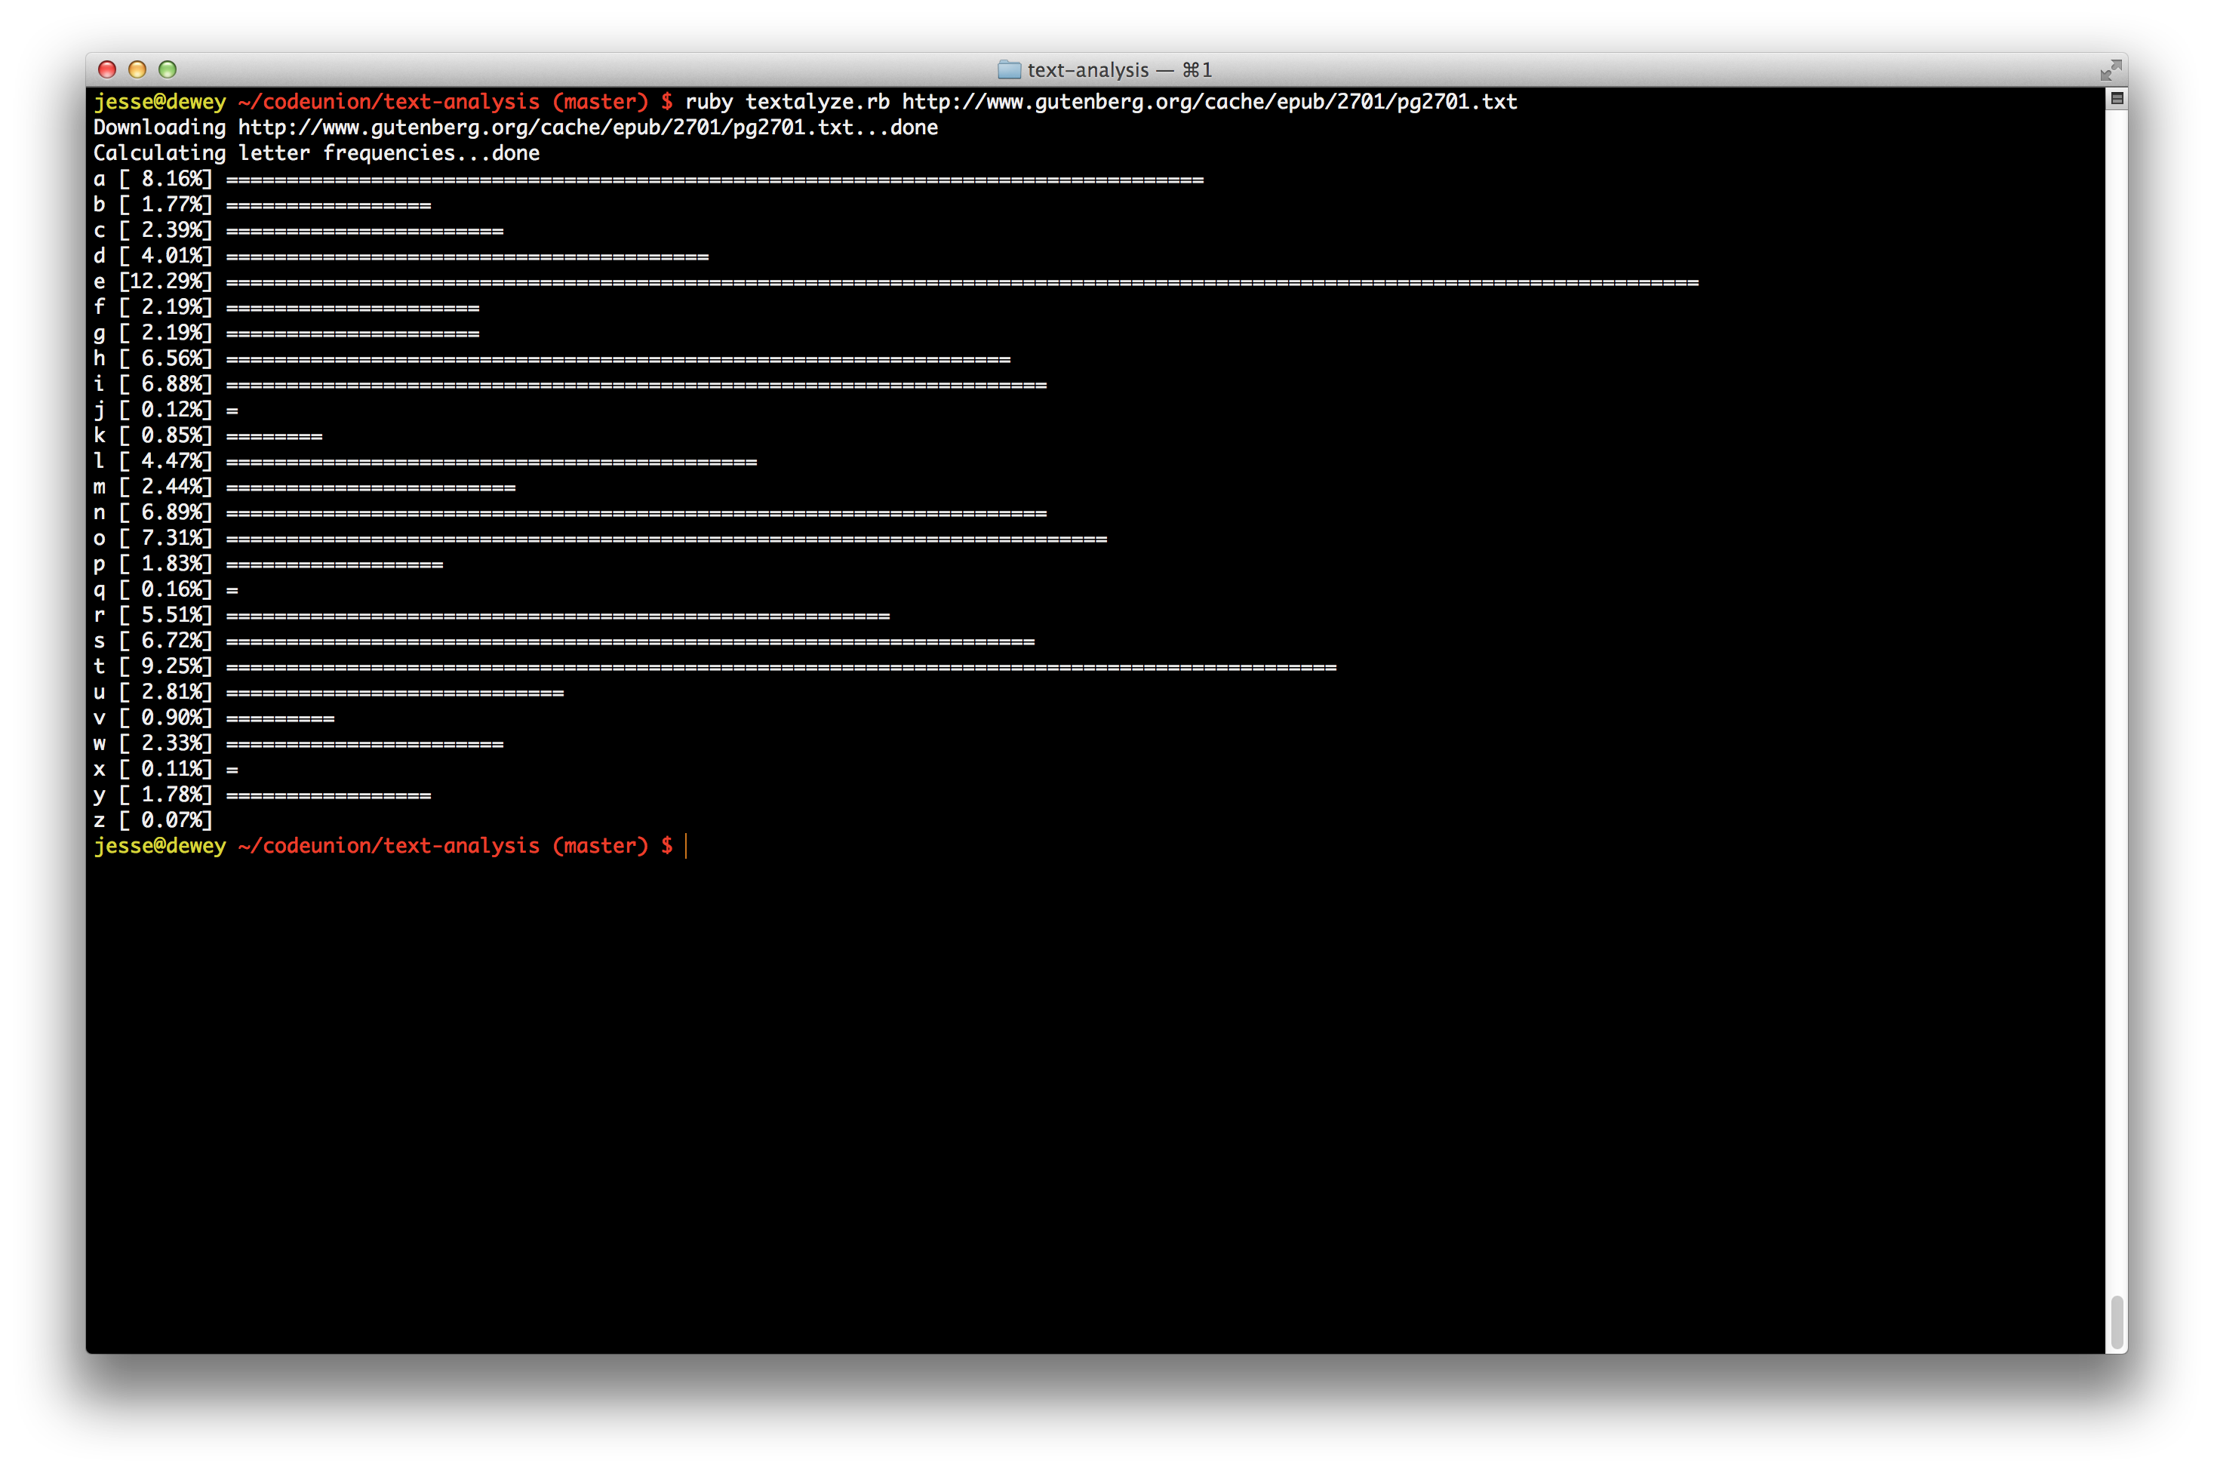Place cursor at the final prompt's cursor
Viewport: 2214px width, 1473px height.
click(x=687, y=845)
